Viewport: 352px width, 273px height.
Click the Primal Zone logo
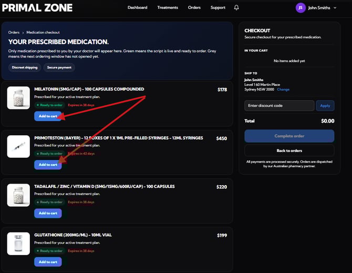(x=37, y=8)
